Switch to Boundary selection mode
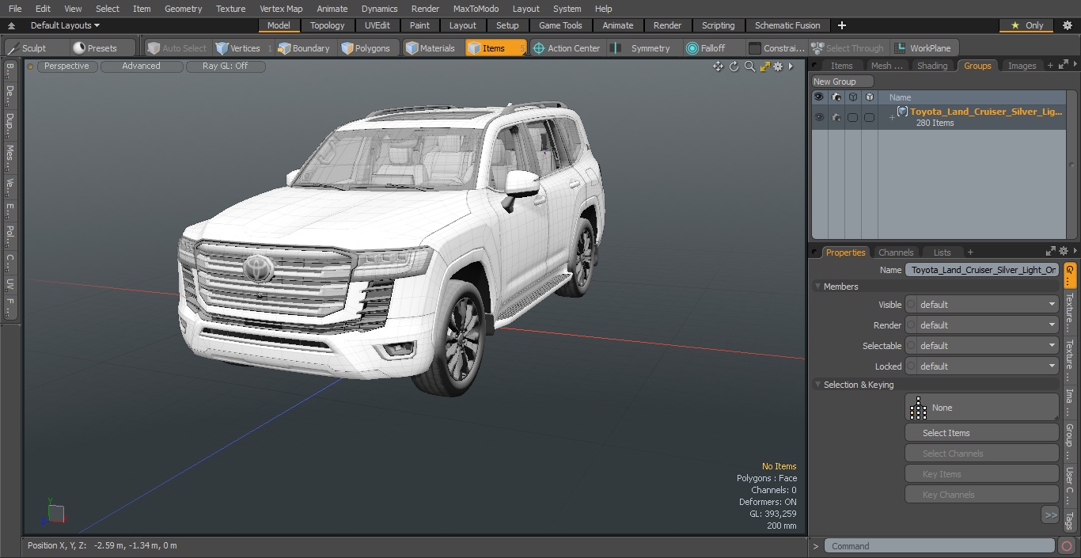1081x558 pixels. tap(304, 48)
